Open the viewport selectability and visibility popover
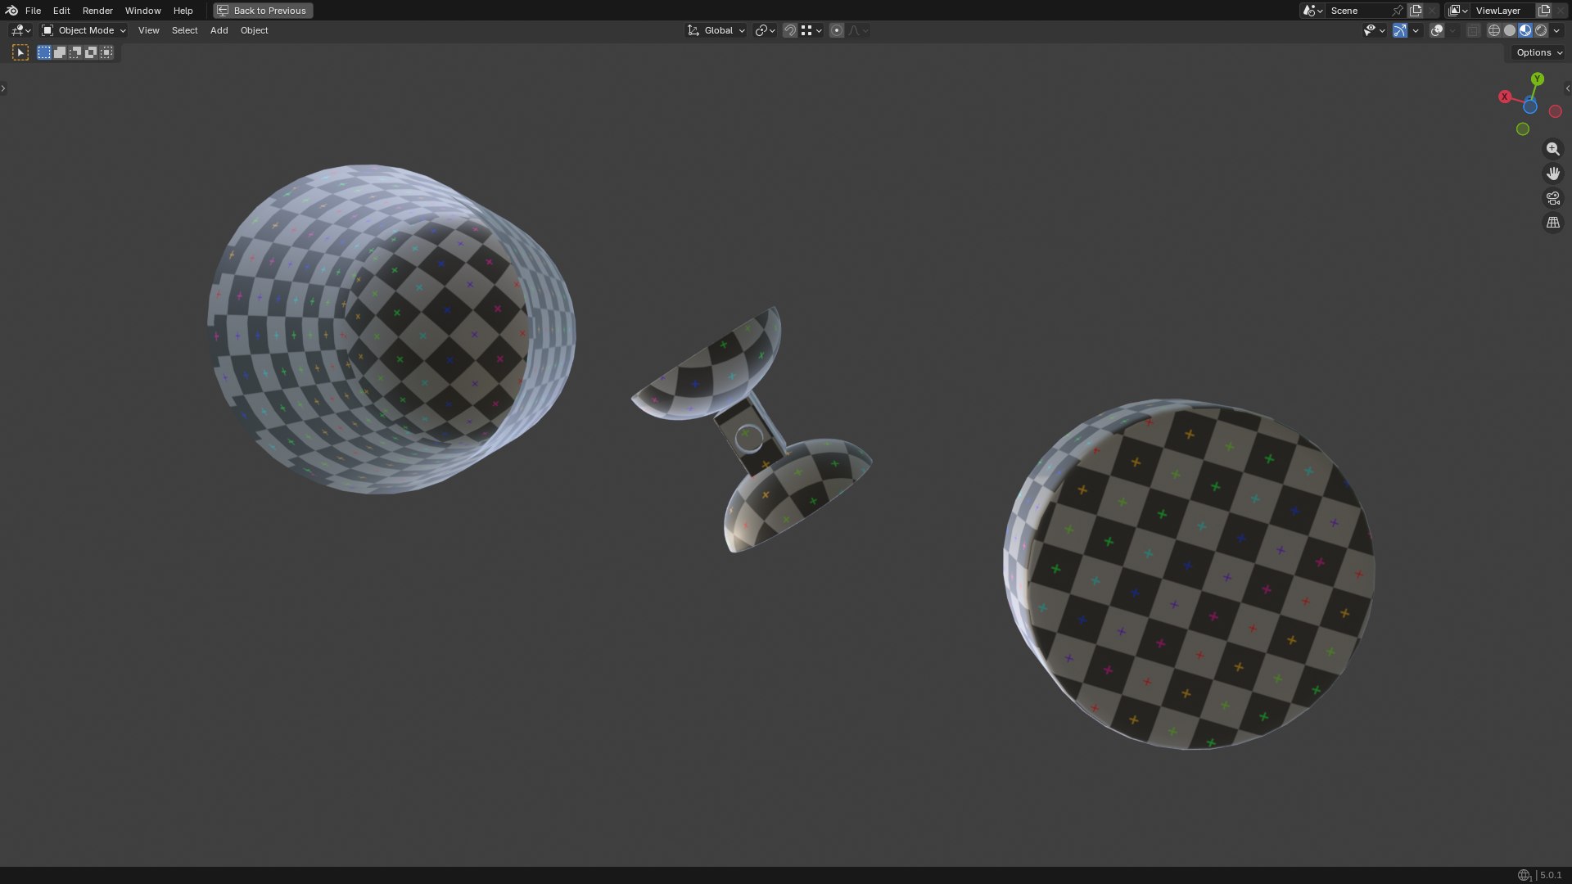Screen dimensions: 1572x884 click(1374, 30)
